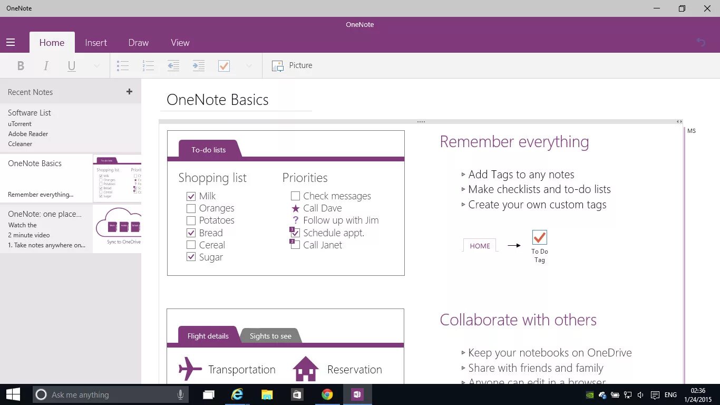Click the question mark tag by Follow up with Jim

[x=295, y=220]
